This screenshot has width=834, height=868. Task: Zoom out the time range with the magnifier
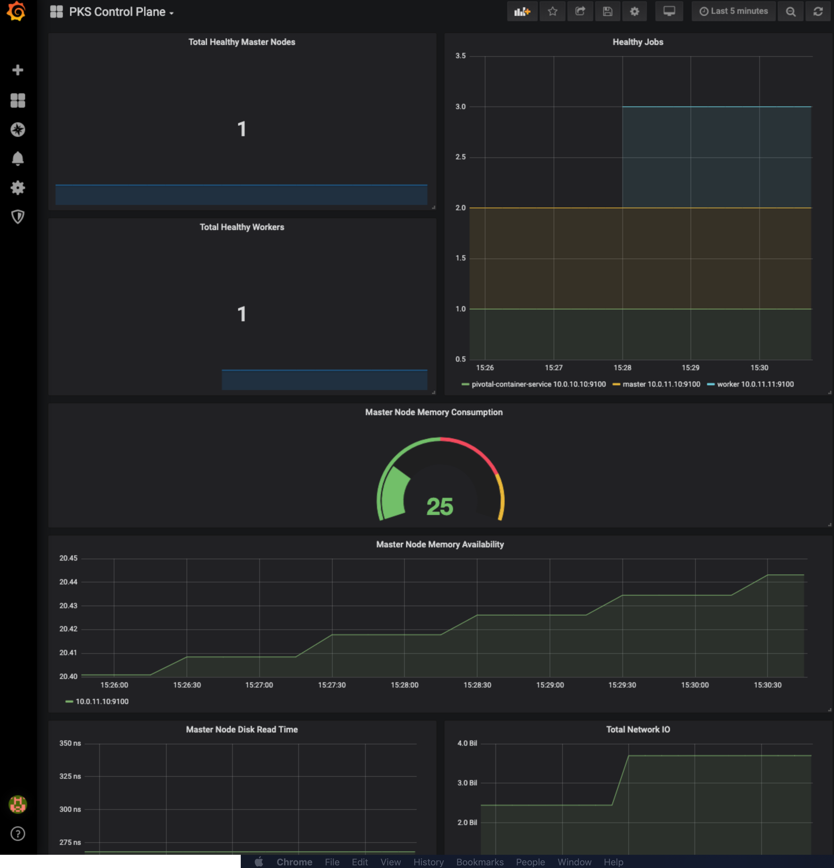(791, 12)
